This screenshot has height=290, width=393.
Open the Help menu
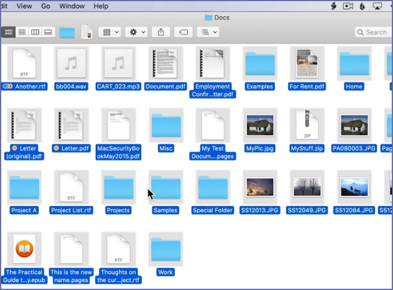(101, 6)
